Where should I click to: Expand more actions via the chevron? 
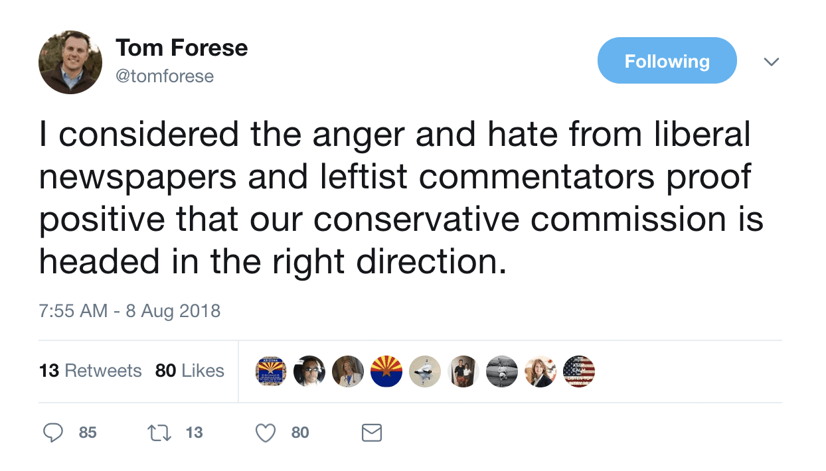click(772, 61)
